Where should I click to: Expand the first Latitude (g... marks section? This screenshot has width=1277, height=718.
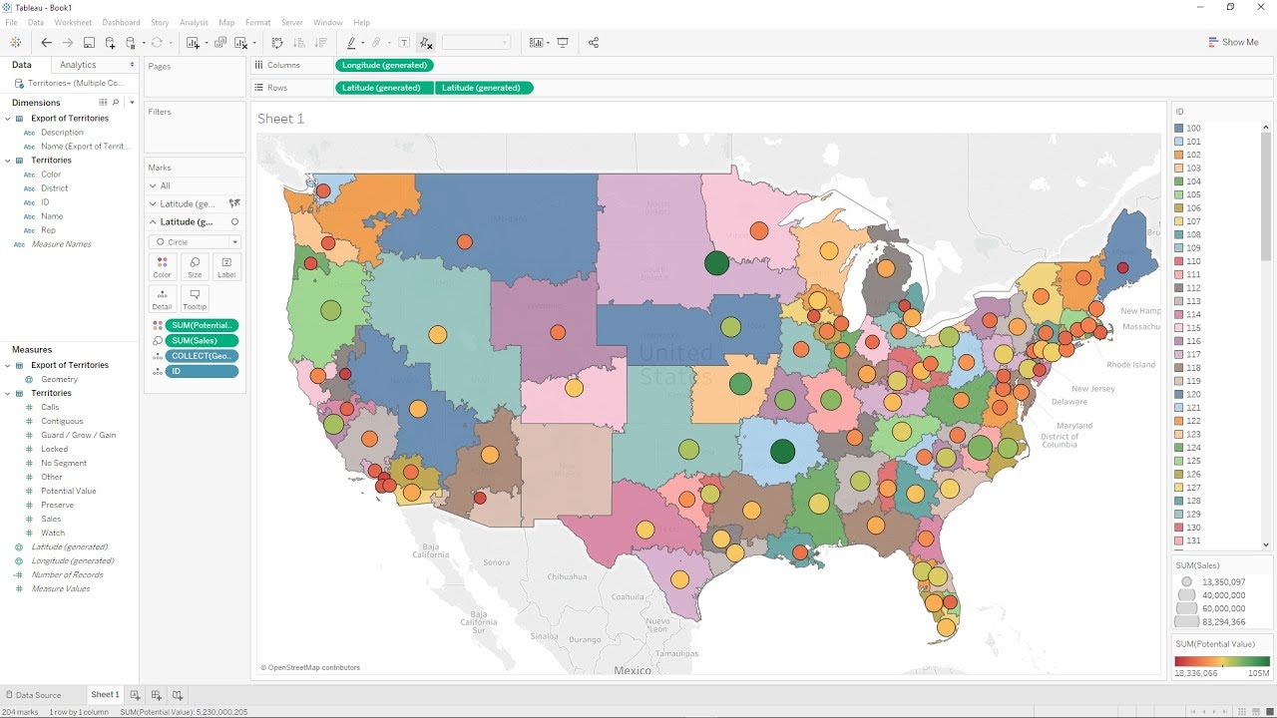(153, 203)
